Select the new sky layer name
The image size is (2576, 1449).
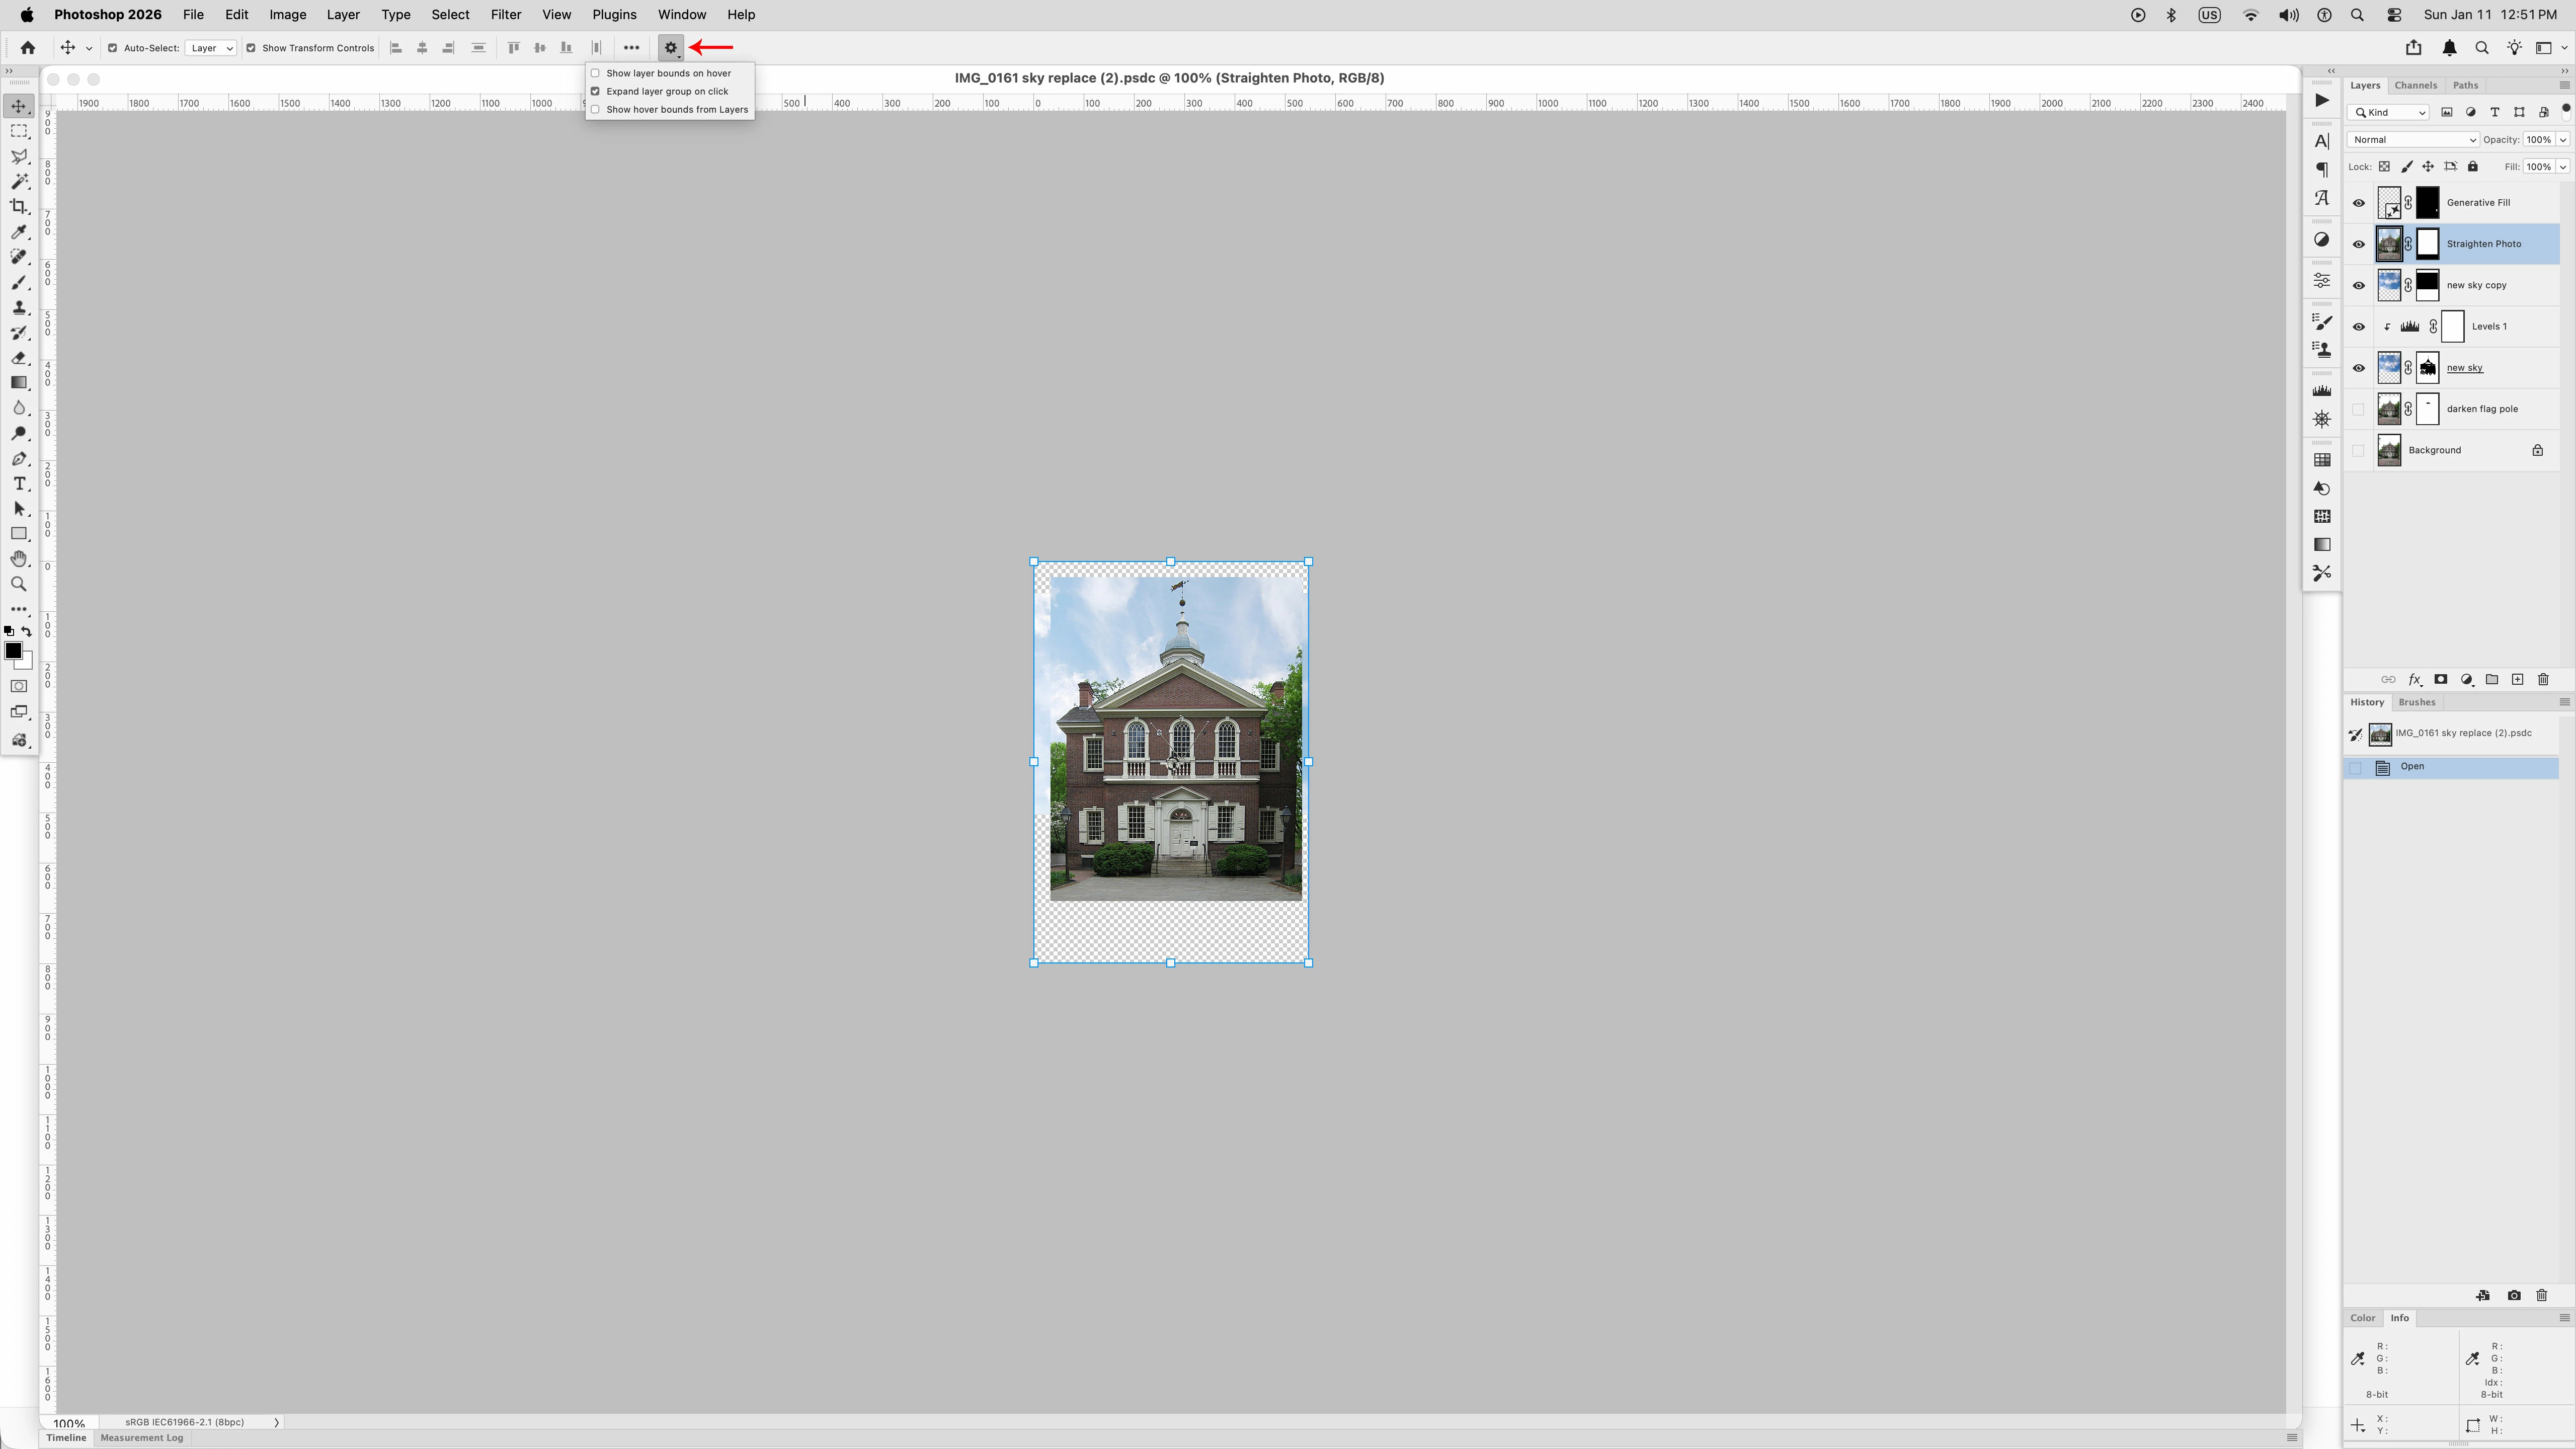tap(2465, 368)
